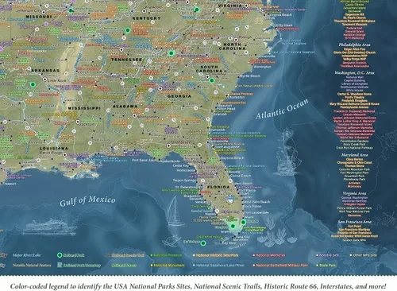Click the 'Atlantic Ocean' label
This screenshot has width=397, height=291.
click(x=282, y=109)
